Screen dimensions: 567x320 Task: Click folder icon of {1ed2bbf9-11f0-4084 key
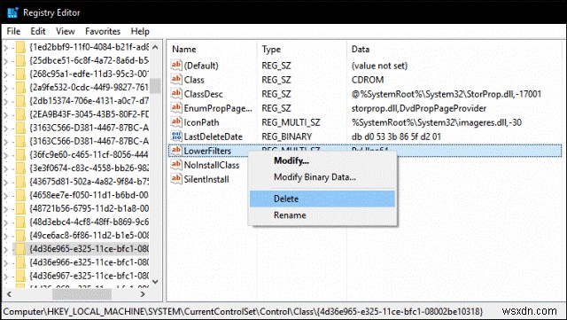[x=20, y=47]
